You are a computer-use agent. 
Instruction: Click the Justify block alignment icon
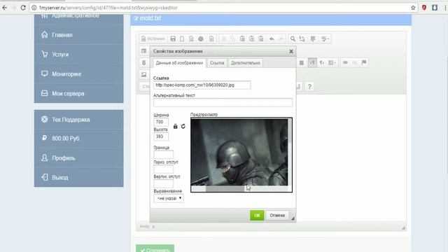click(302, 62)
